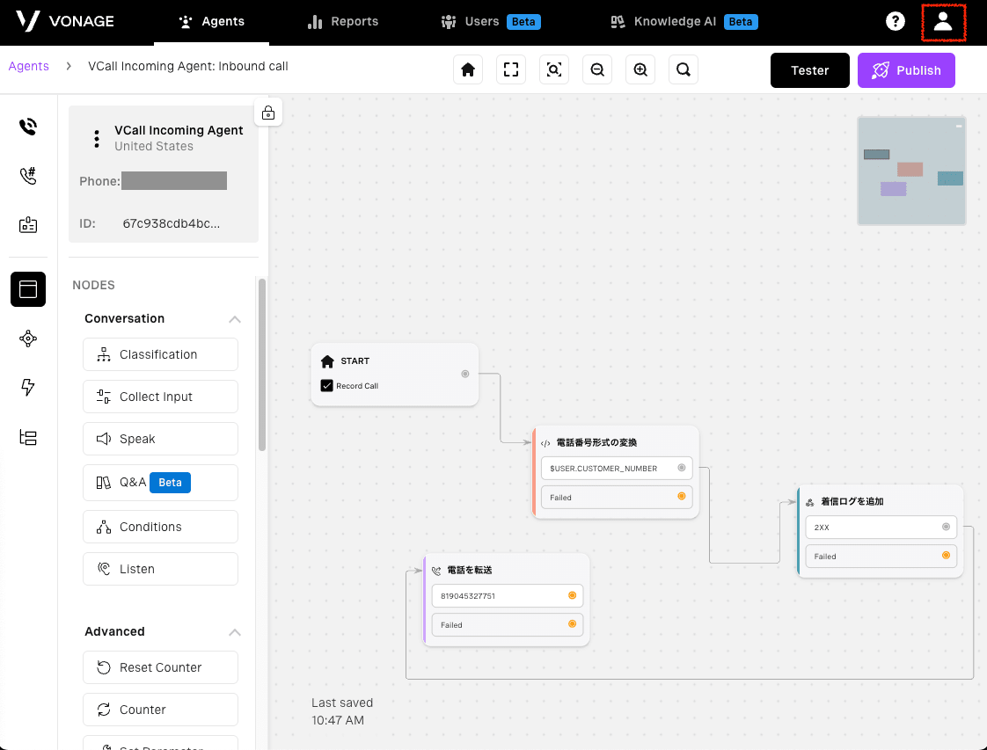Image resolution: width=987 pixels, height=750 pixels.
Task: Click the agent ID 67c938cdb4bc text
Action: coord(172,223)
